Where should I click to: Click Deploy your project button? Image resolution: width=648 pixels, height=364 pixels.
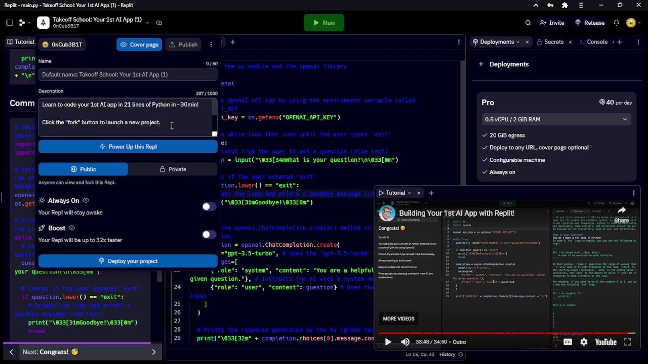point(128,261)
